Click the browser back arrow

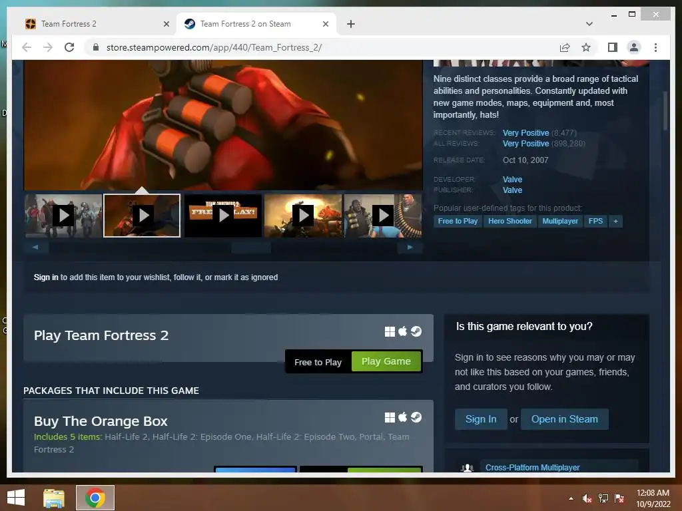pos(27,47)
